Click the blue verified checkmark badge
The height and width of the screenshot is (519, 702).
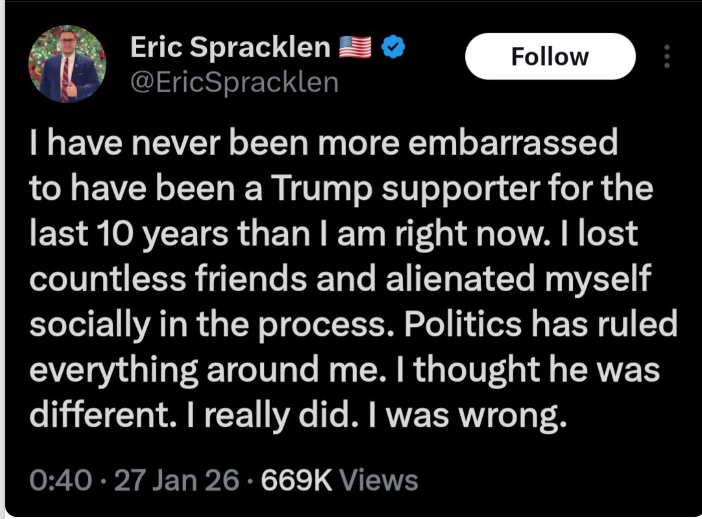tap(393, 47)
